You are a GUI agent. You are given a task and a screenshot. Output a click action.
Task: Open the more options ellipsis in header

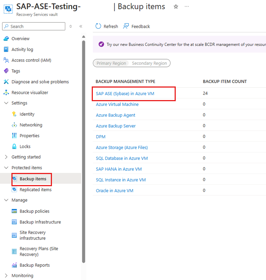(187, 7)
